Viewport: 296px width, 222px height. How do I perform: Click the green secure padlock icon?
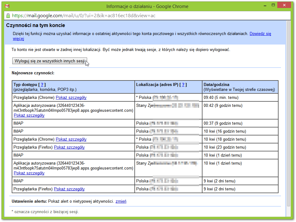(x=8, y=16)
